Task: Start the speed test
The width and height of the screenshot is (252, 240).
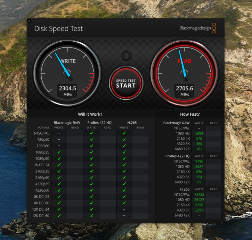Action: (126, 83)
